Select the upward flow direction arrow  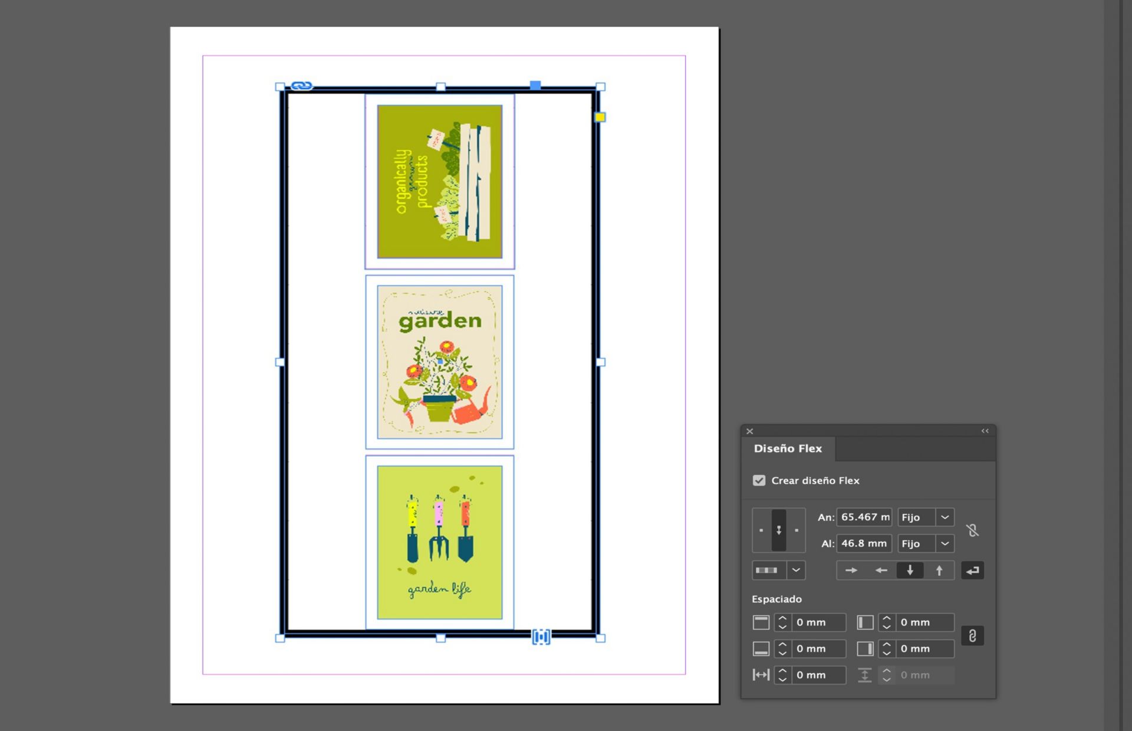pos(940,570)
